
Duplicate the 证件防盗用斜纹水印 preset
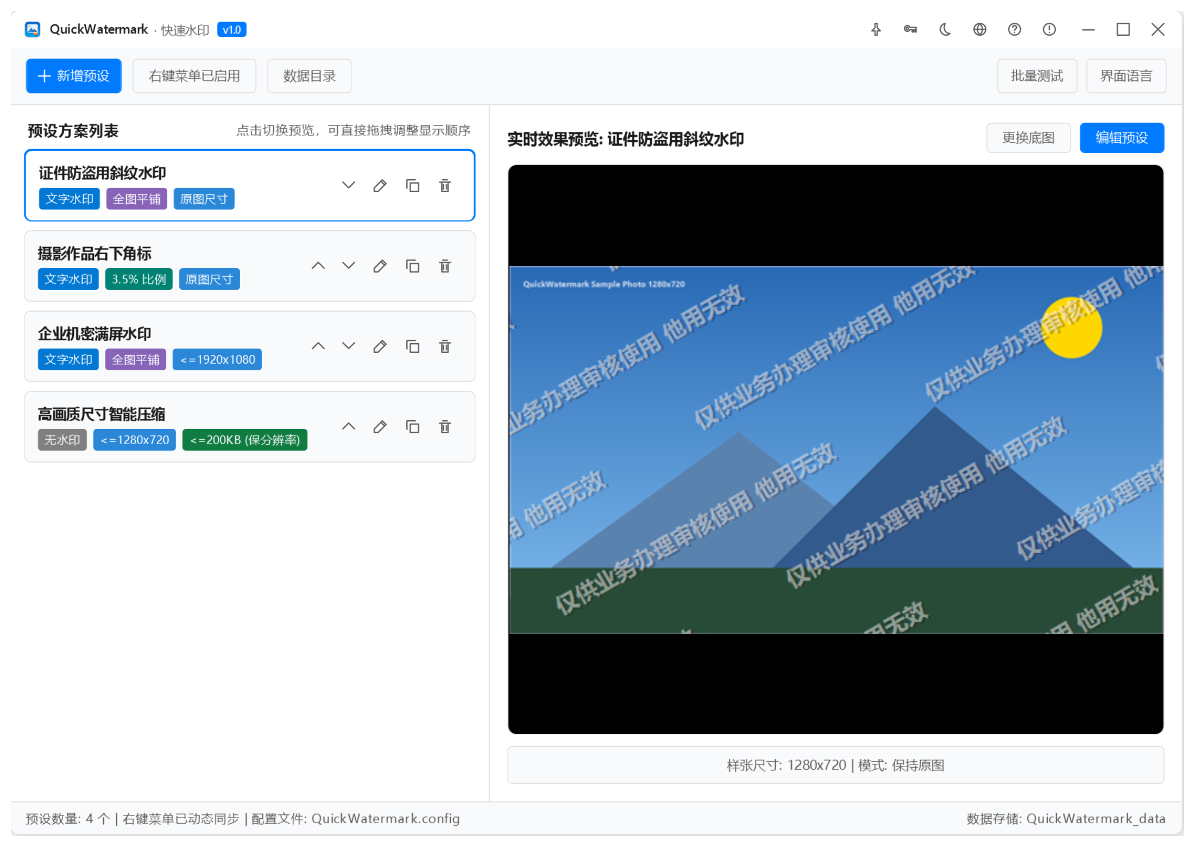tap(413, 186)
